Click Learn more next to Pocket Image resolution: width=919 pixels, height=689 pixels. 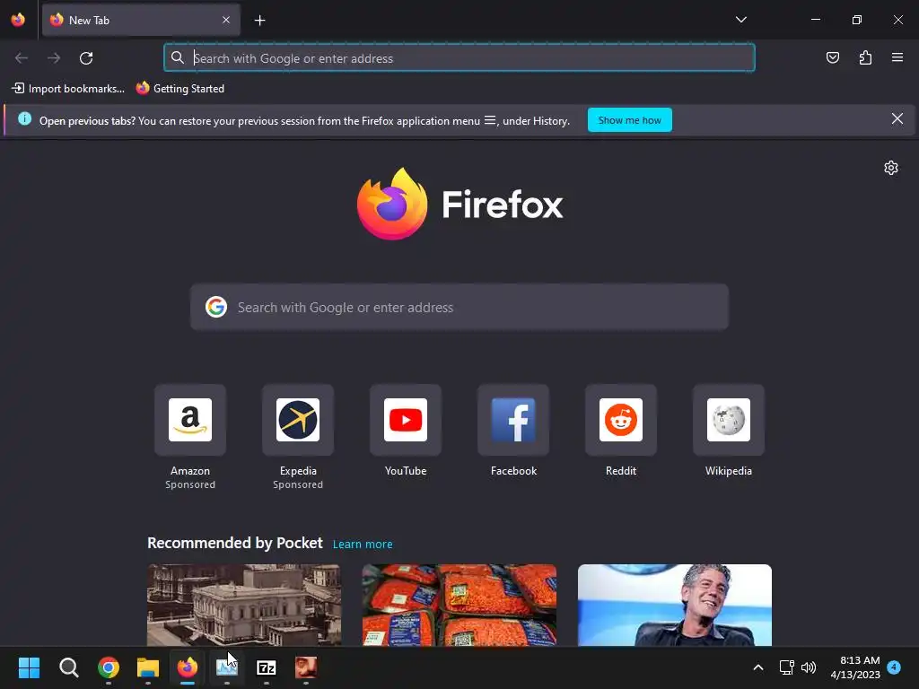(363, 545)
